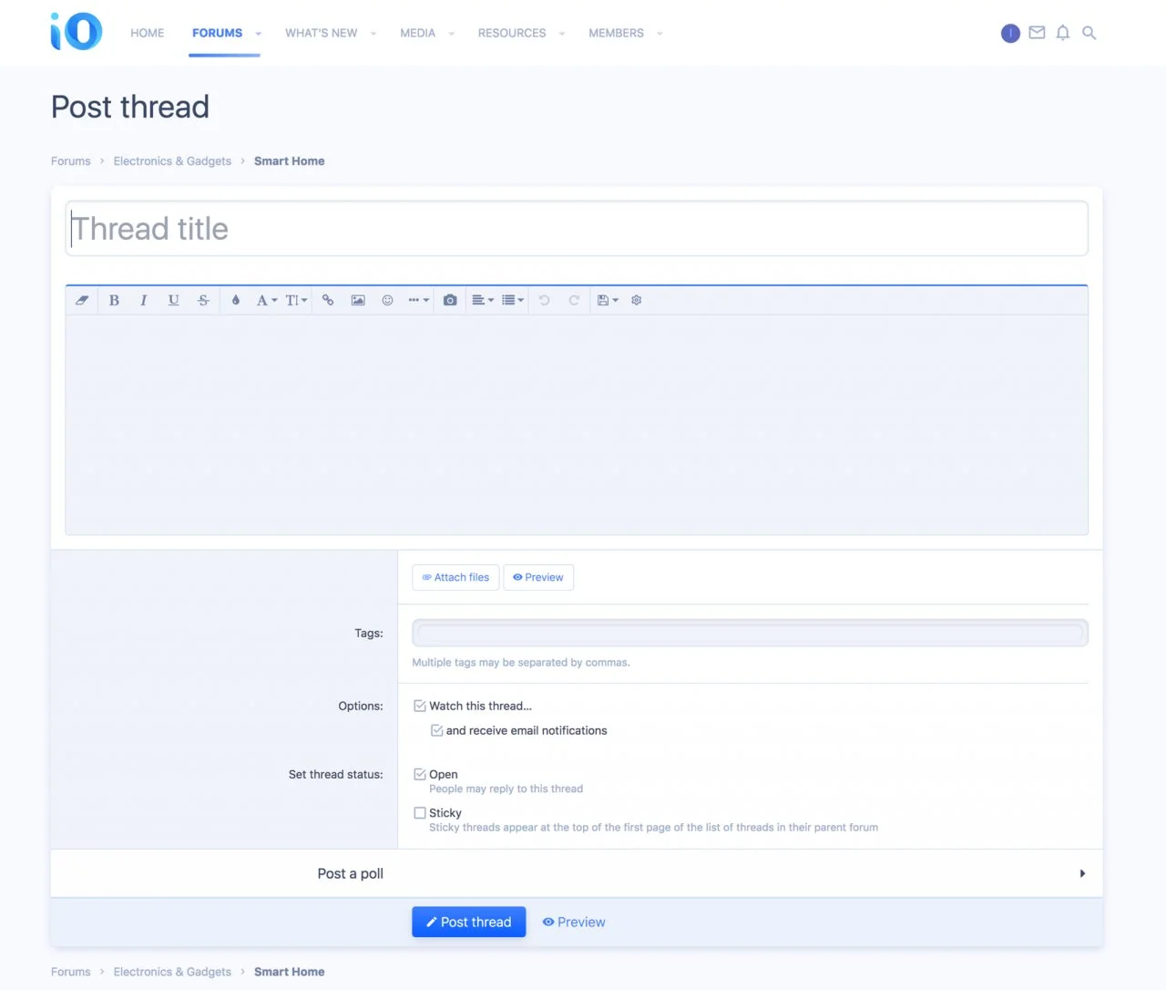Click the Insert link icon
This screenshot has height=990, width=1166.
pyautogui.click(x=328, y=300)
